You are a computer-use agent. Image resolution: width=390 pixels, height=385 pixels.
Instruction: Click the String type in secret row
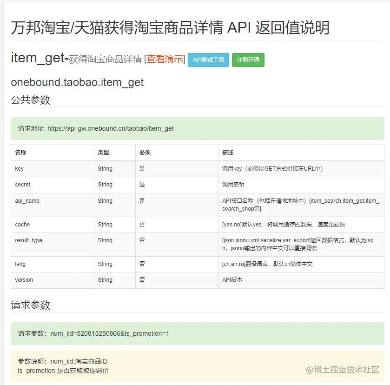(105, 185)
